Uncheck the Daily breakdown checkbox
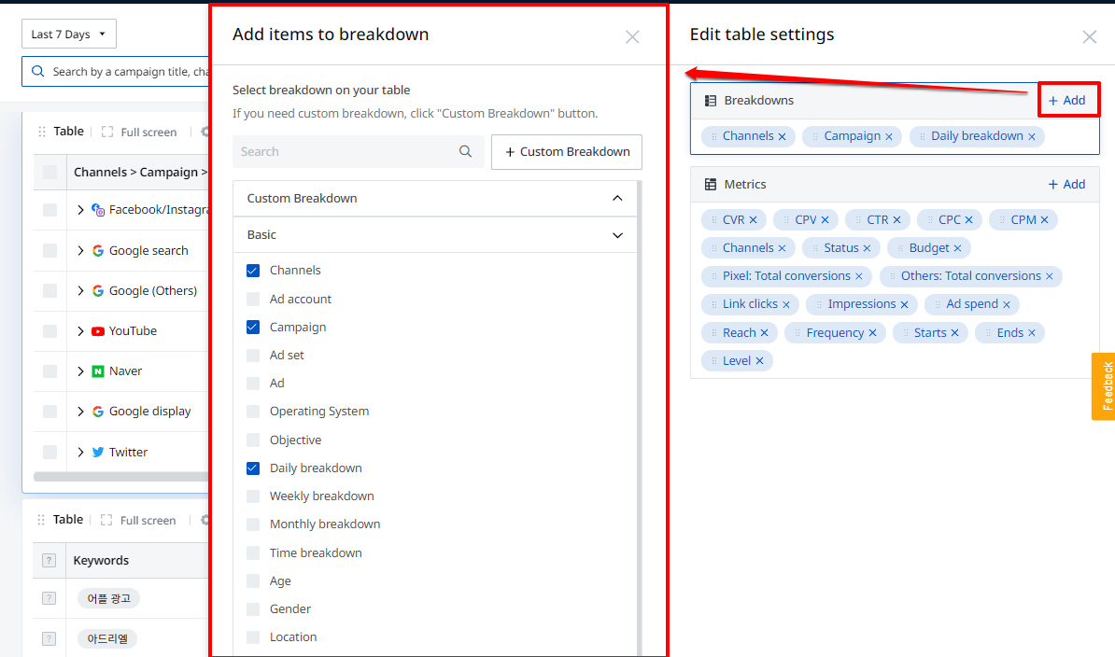The height and width of the screenshot is (657, 1115). pyautogui.click(x=253, y=468)
